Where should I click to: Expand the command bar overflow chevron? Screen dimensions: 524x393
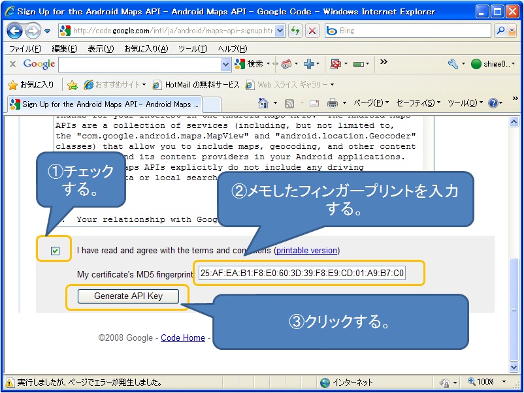coord(515,99)
